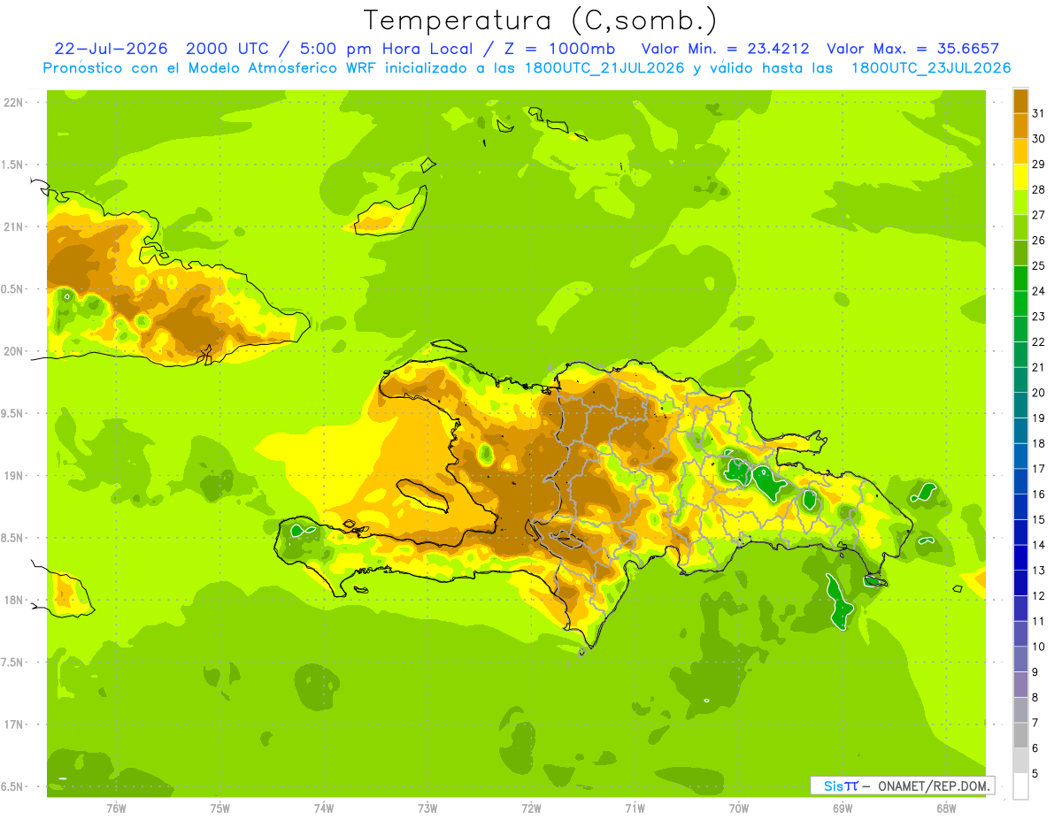Click the '75W' longitude label
Viewport: 1062px width, 820px height.
point(220,809)
